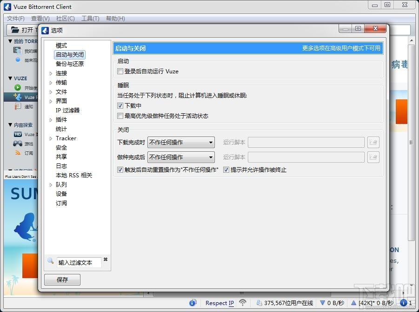
Task: Click the upload speed arrow icon
Action: click(353, 303)
